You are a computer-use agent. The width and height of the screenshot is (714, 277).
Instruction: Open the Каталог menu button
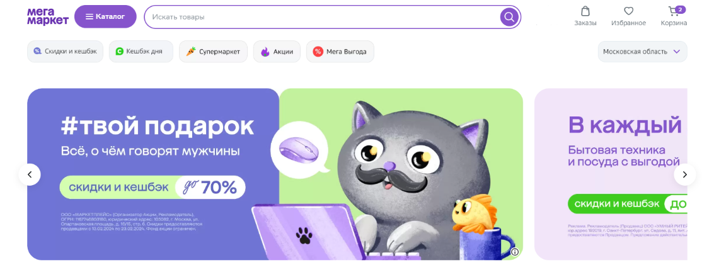click(x=105, y=17)
